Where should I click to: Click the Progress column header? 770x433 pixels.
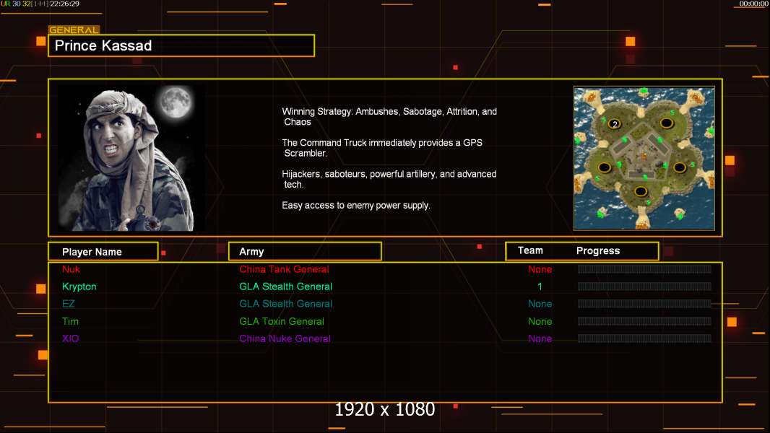[x=597, y=250]
